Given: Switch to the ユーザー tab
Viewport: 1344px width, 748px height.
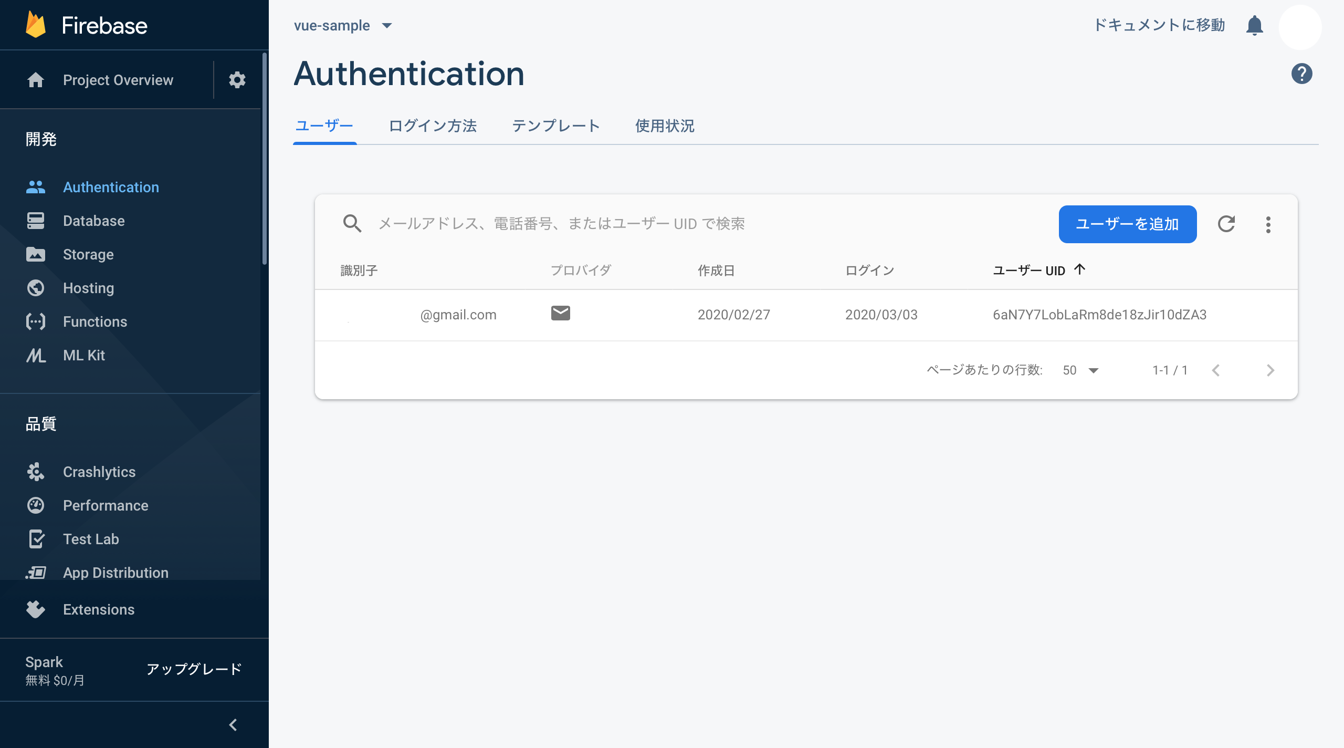Looking at the screenshot, I should pos(324,126).
